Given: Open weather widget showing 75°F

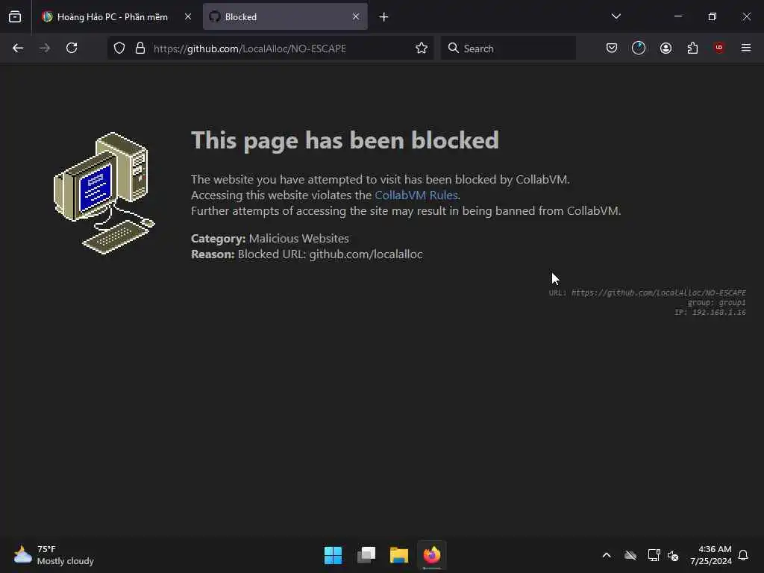Looking at the screenshot, I should (x=54, y=555).
